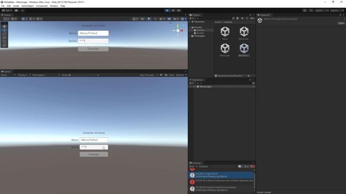Open the Gizmos dropdown in Scene view

[183, 19]
